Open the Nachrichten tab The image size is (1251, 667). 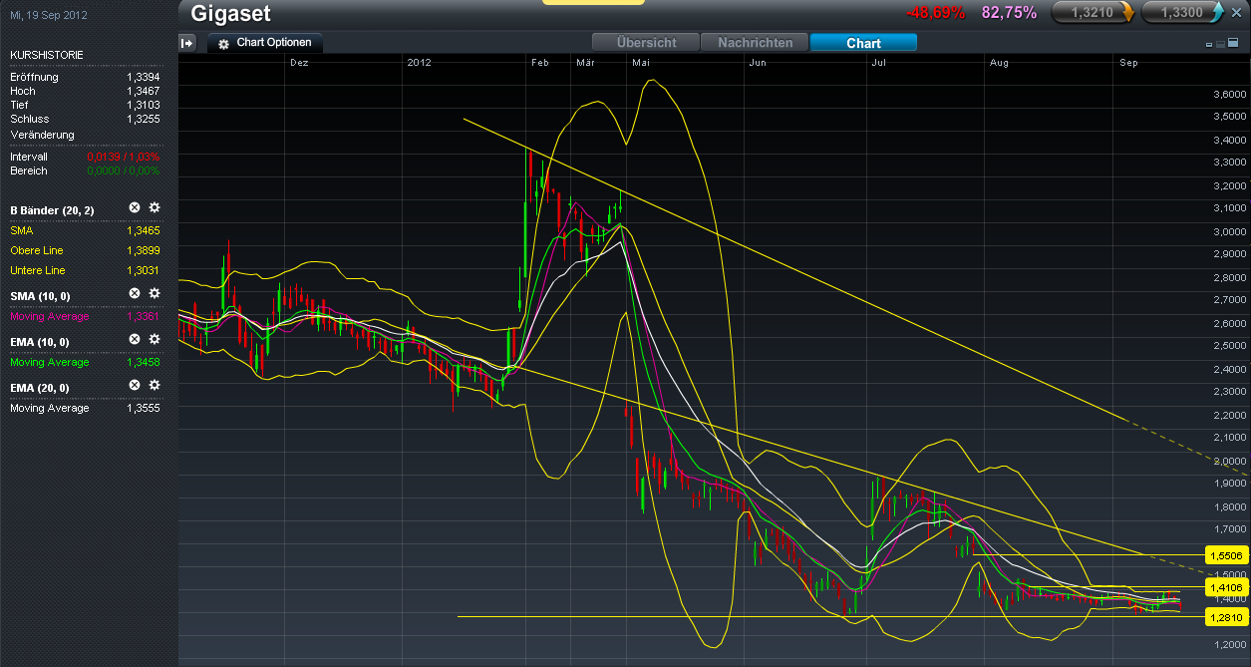(755, 43)
